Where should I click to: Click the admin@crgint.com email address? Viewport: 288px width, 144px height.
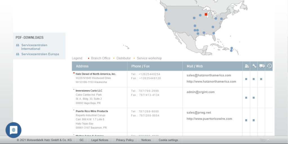tap(201, 92)
